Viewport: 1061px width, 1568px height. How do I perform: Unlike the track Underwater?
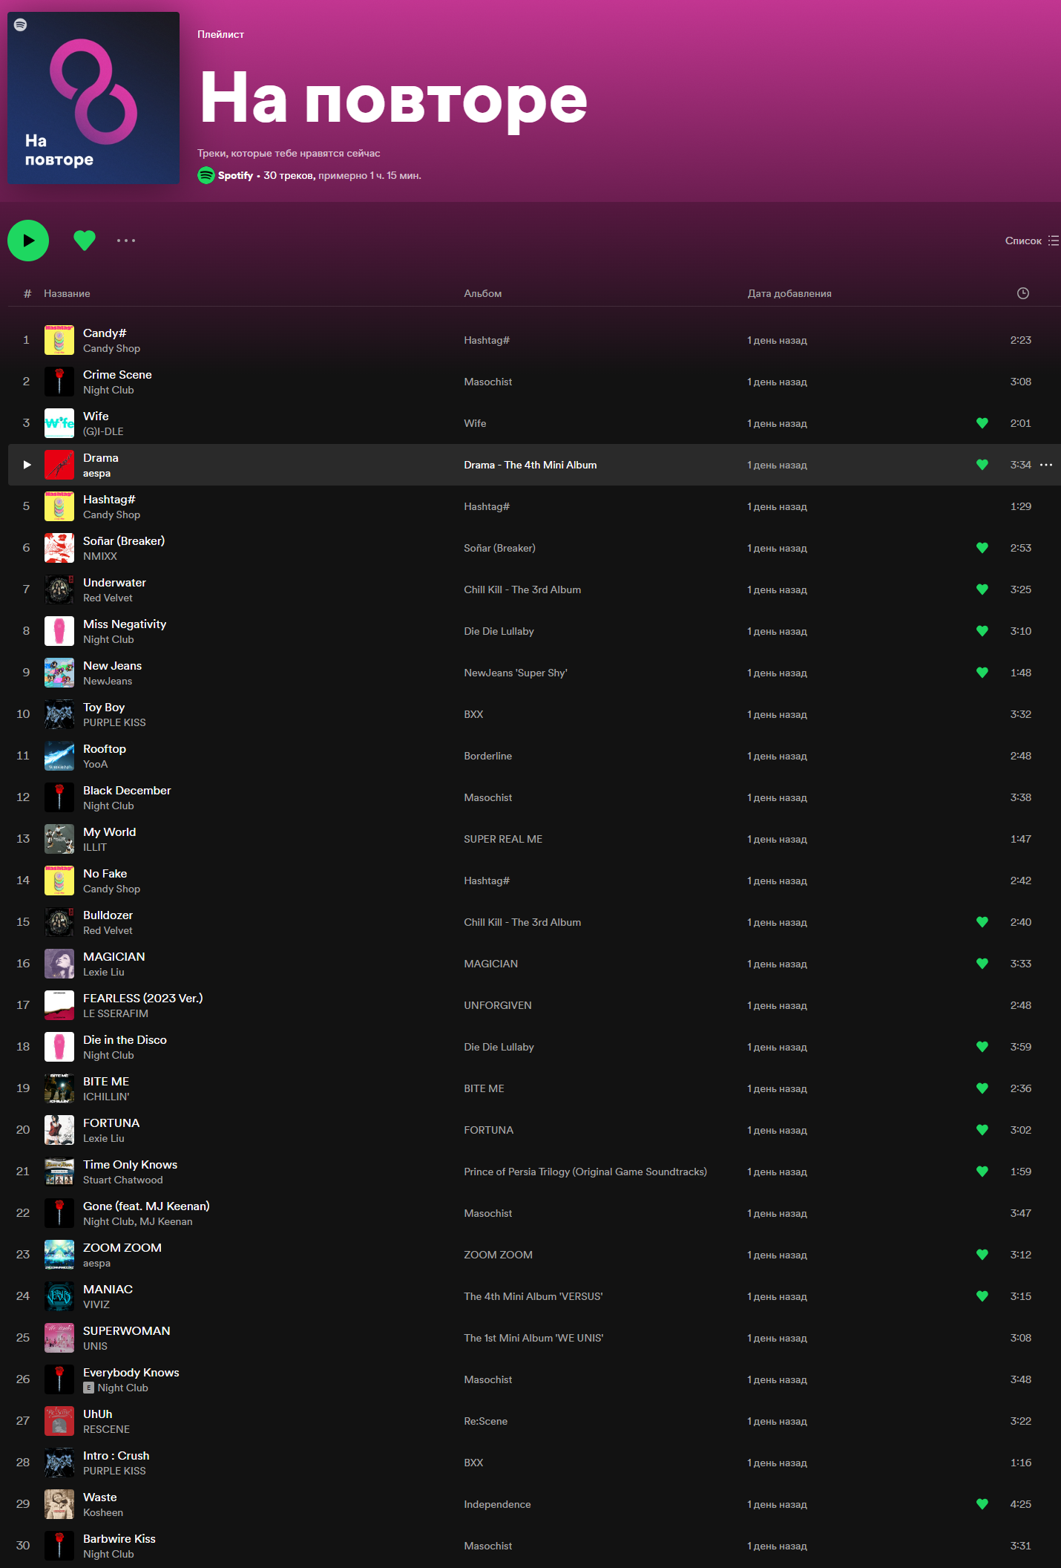coord(982,589)
